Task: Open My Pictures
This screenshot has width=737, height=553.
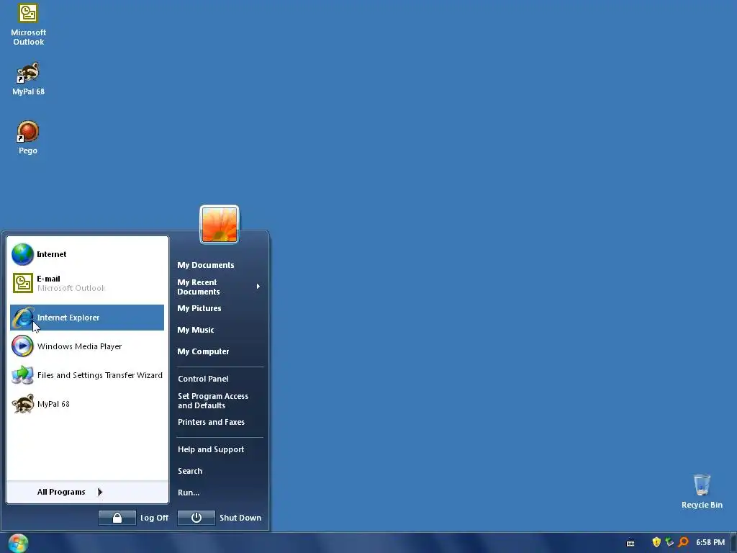Action: [x=199, y=308]
